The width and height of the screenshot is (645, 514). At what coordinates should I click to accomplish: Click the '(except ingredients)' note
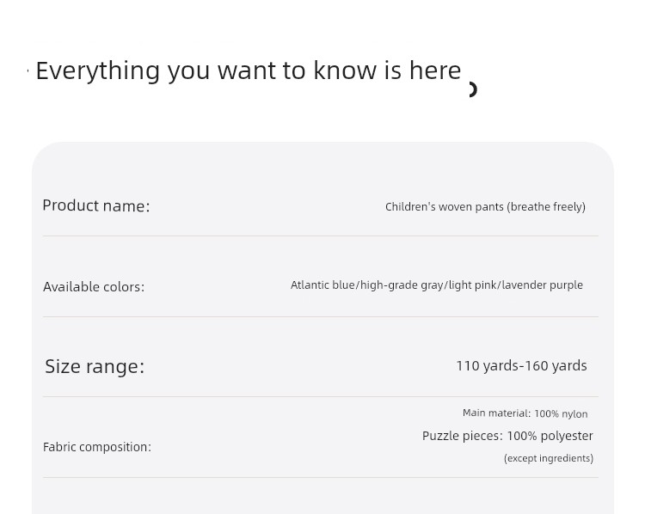click(549, 458)
